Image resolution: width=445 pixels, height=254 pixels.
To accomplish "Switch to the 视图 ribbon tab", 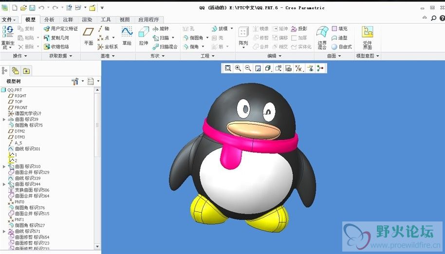I will (125, 19).
